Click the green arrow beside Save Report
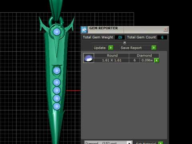This screenshot has height=144, width=192. point(154,48)
